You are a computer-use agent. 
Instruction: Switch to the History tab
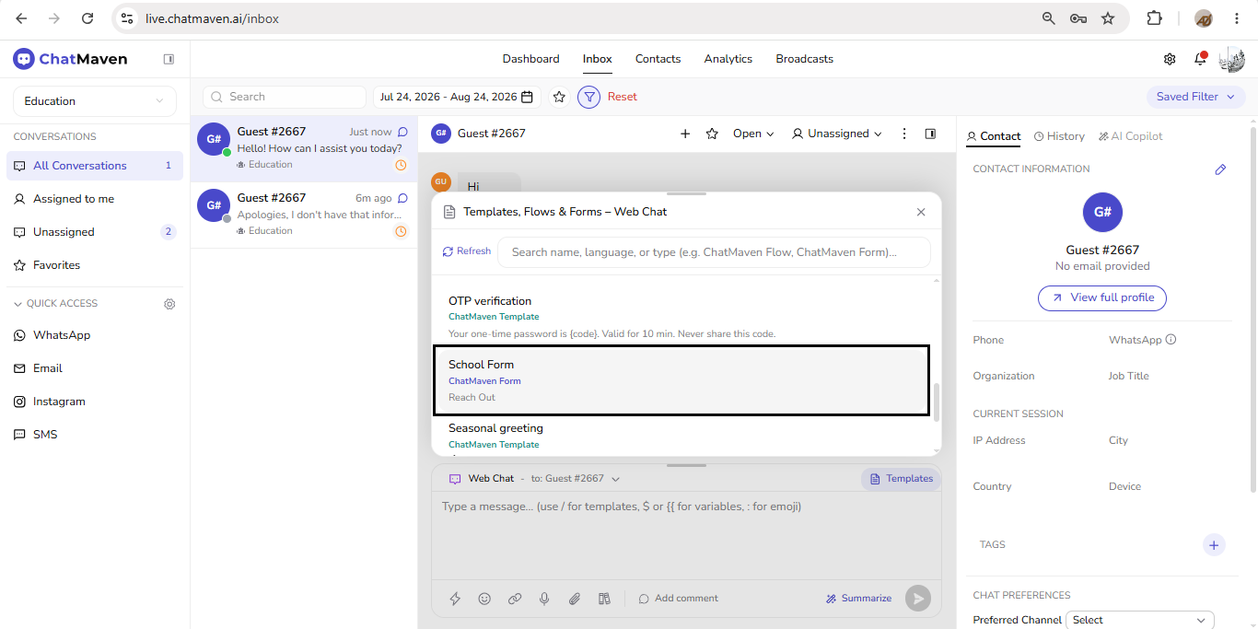point(1059,136)
